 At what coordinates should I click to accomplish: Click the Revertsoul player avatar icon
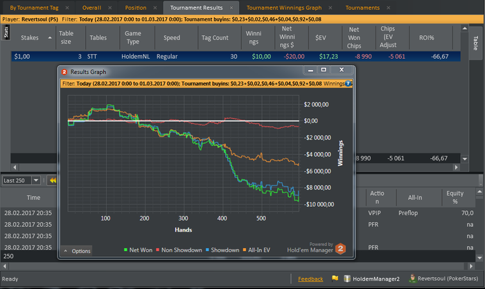[x=412, y=279]
